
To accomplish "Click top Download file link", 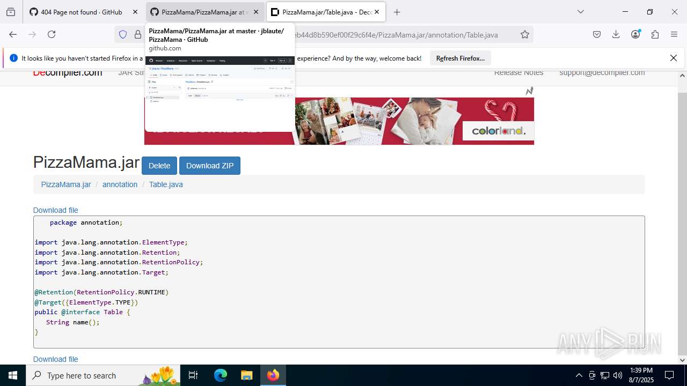I will click(56, 210).
